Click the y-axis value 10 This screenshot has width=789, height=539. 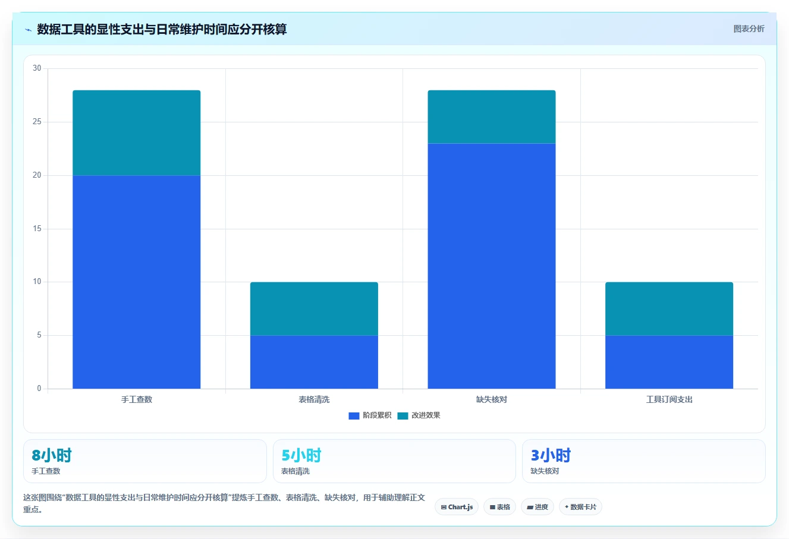pos(37,282)
